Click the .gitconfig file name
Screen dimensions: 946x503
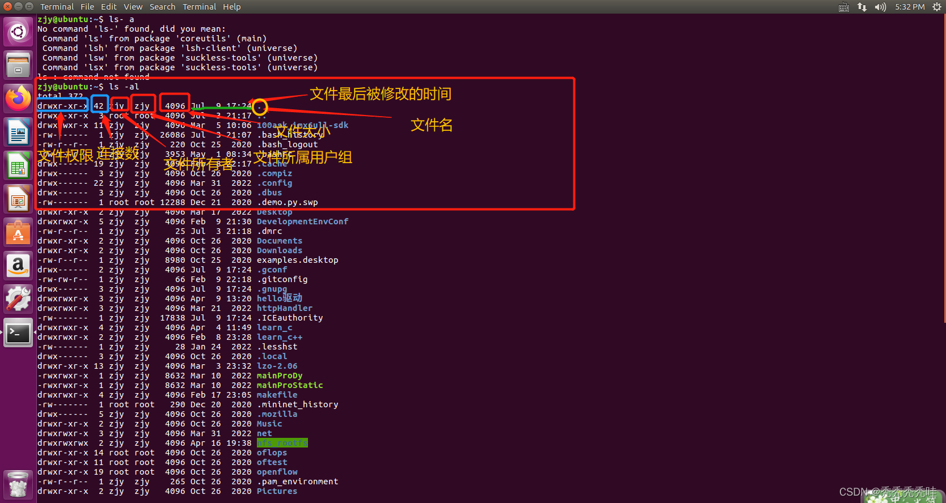282,279
